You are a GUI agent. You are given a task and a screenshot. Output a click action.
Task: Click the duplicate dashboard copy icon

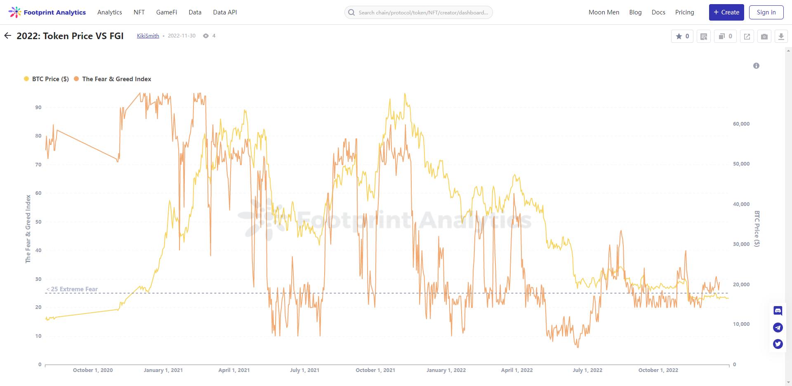[725, 36]
